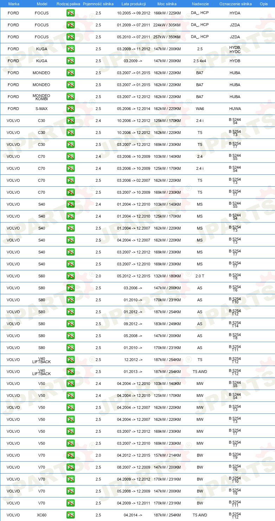Click the fuel icon for Volvo S40 140KM
Image resolution: width=275 pixels, height=521 pixels.
click(x=70, y=204)
